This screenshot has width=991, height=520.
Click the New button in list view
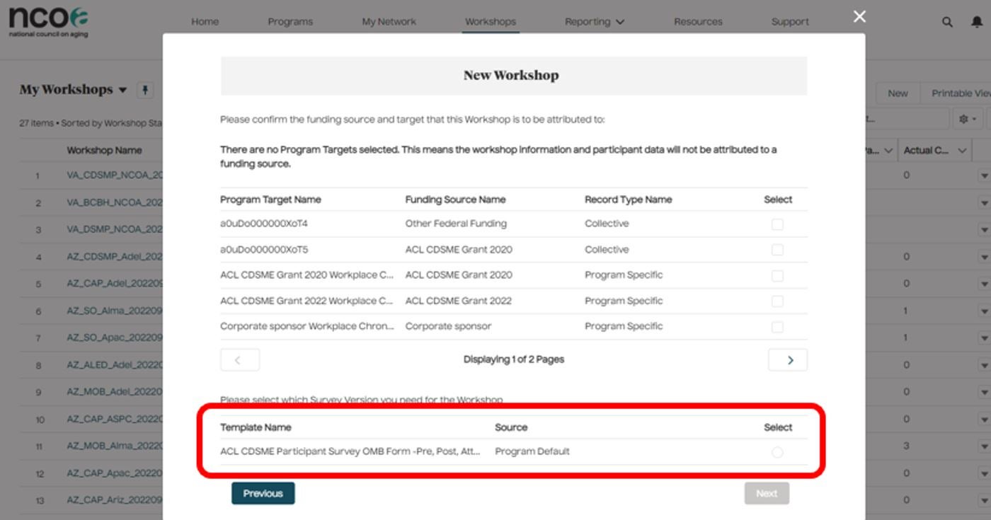click(x=898, y=93)
